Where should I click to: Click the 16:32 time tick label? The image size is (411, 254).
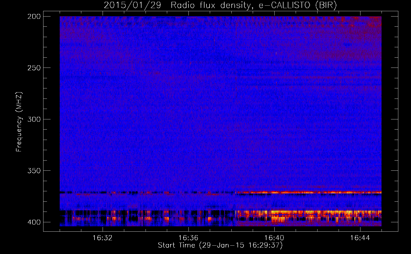coord(103,238)
